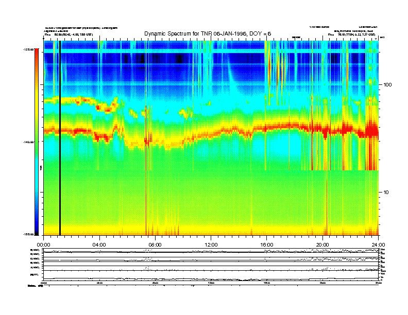Click the TNR label beside the color bar
Screen dimensions: 408x315
point(41,168)
